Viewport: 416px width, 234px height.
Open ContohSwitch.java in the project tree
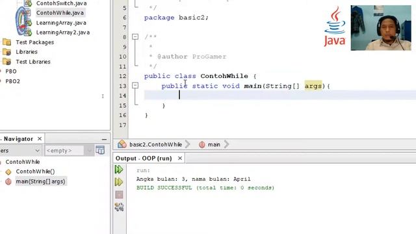point(61,3)
